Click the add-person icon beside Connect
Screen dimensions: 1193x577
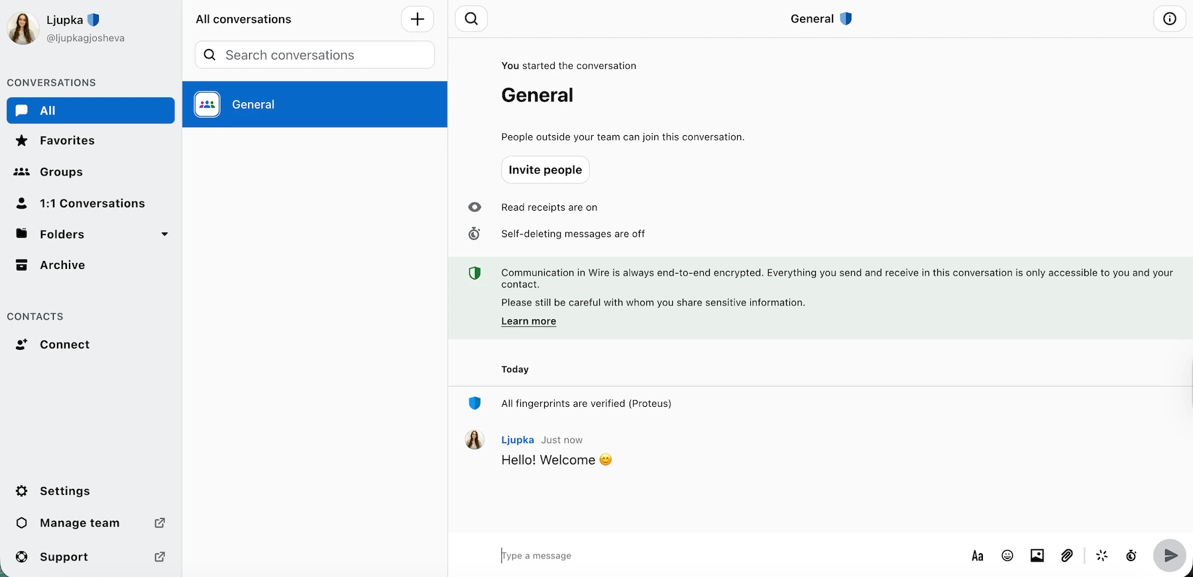(x=22, y=344)
